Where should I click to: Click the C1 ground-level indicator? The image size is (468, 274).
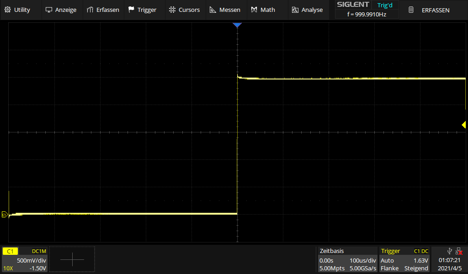[5, 214]
